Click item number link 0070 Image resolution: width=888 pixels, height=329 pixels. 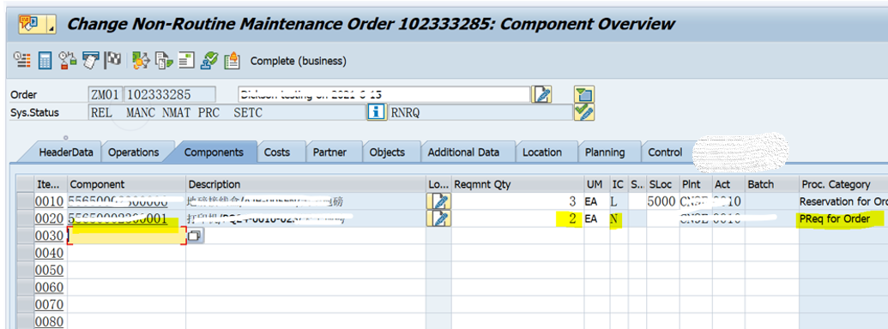(49, 304)
